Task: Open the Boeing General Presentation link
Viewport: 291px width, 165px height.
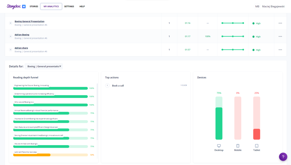Action: [x=30, y=22]
